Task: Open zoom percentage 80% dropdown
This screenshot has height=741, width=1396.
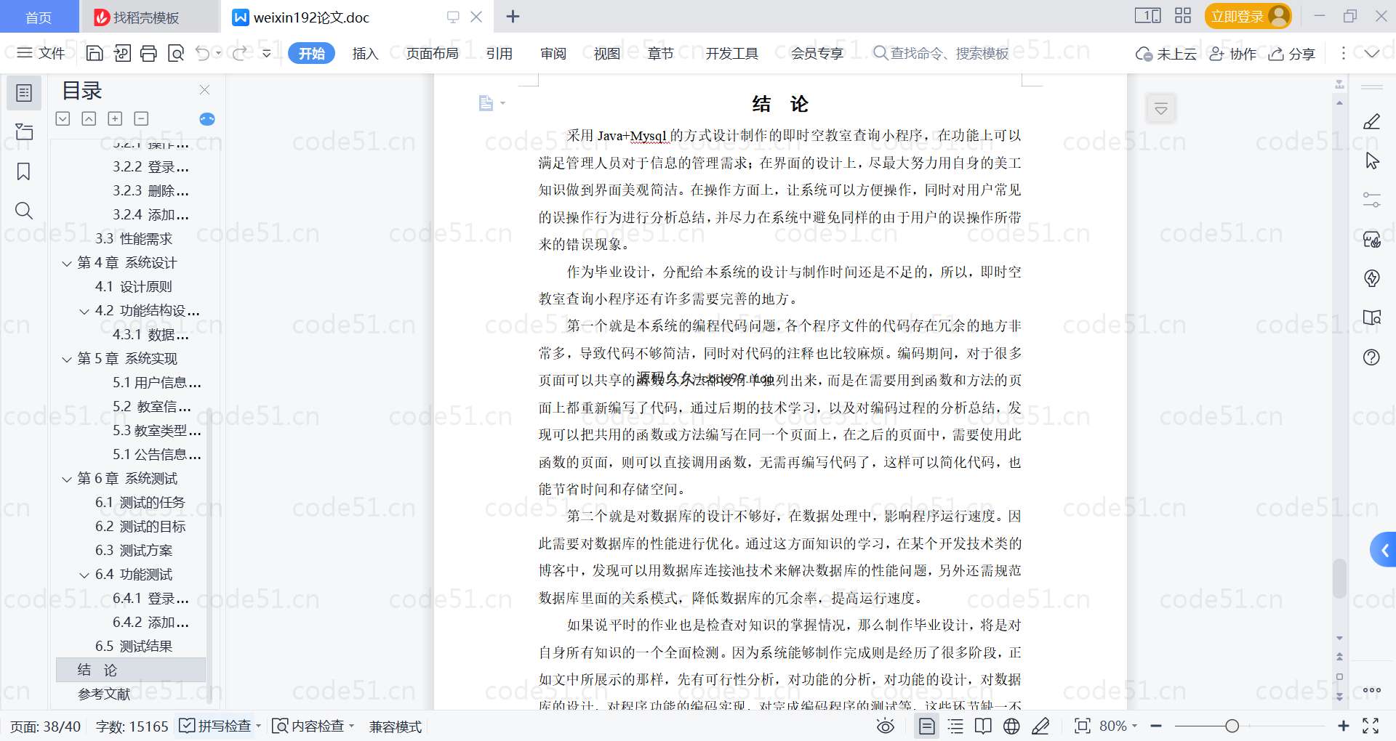Action: point(1118,726)
